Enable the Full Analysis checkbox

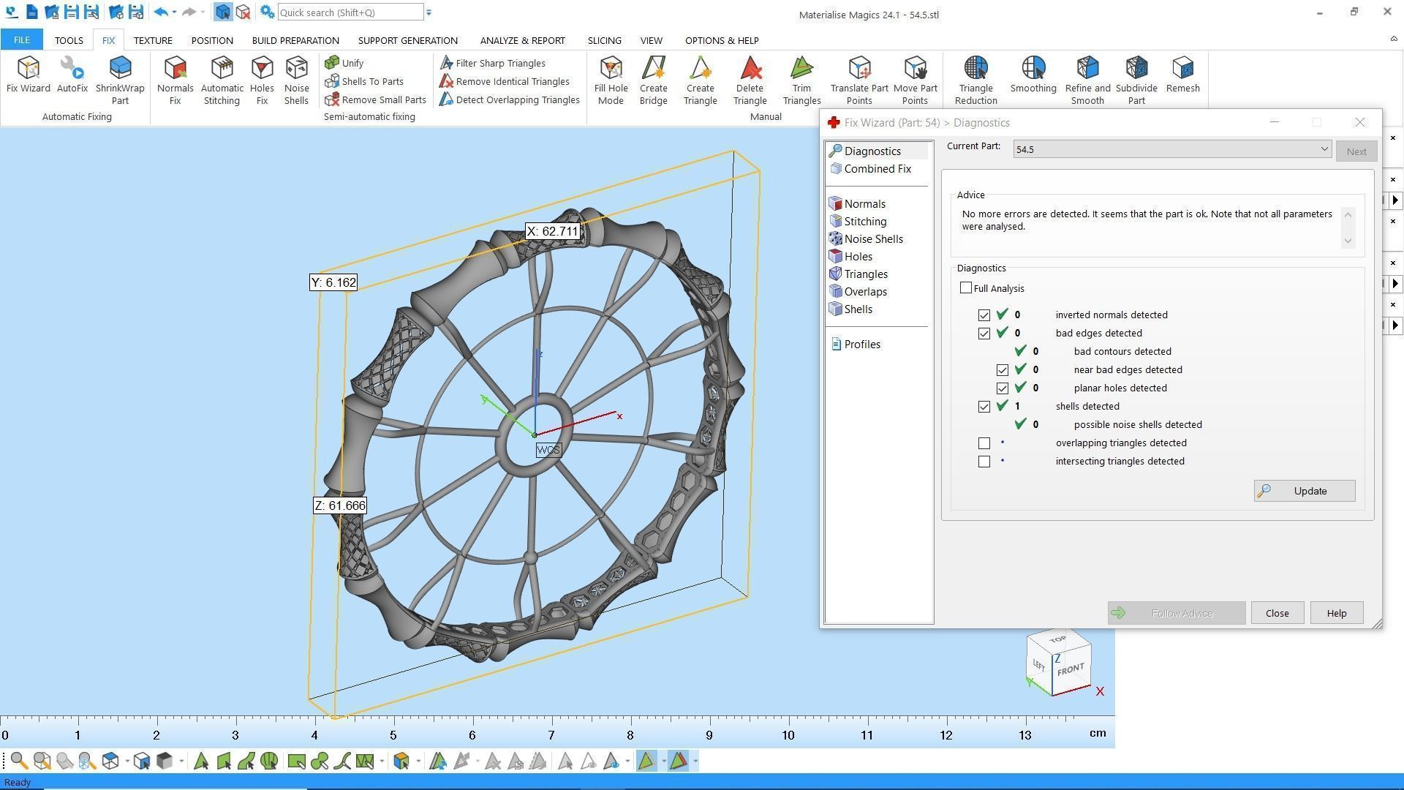click(x=966, y=288)
